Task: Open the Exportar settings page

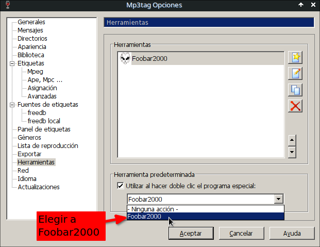Action: tap(29, 154)
